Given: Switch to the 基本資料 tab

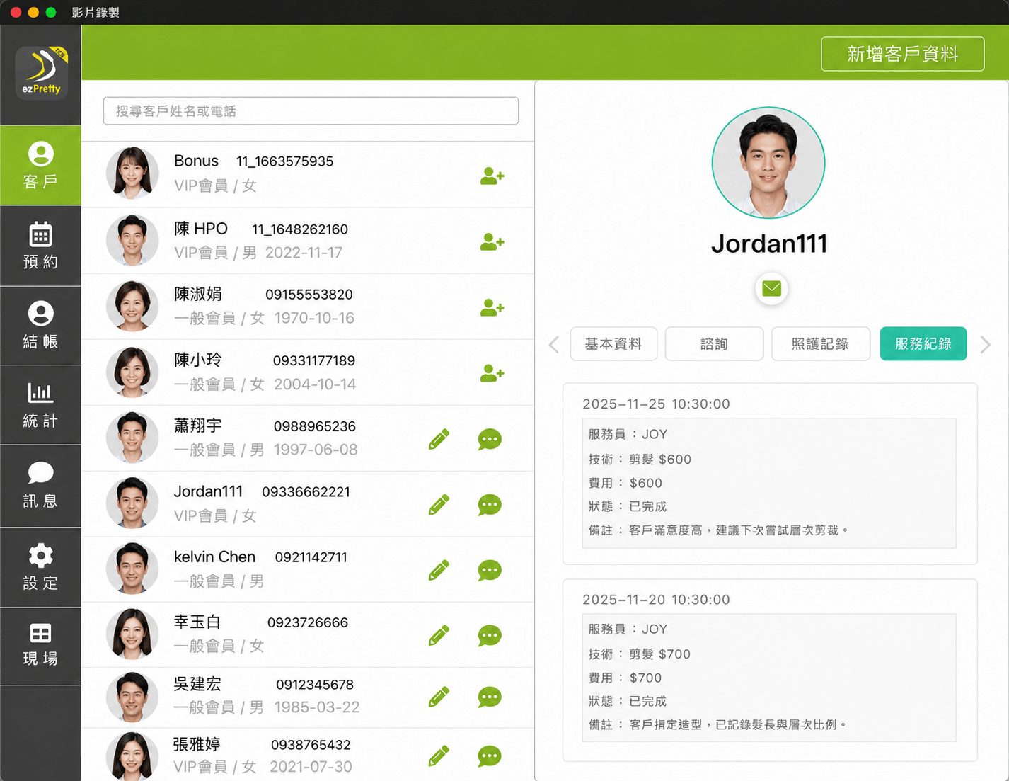Looking at the screenshot, I should coord(613,343).
